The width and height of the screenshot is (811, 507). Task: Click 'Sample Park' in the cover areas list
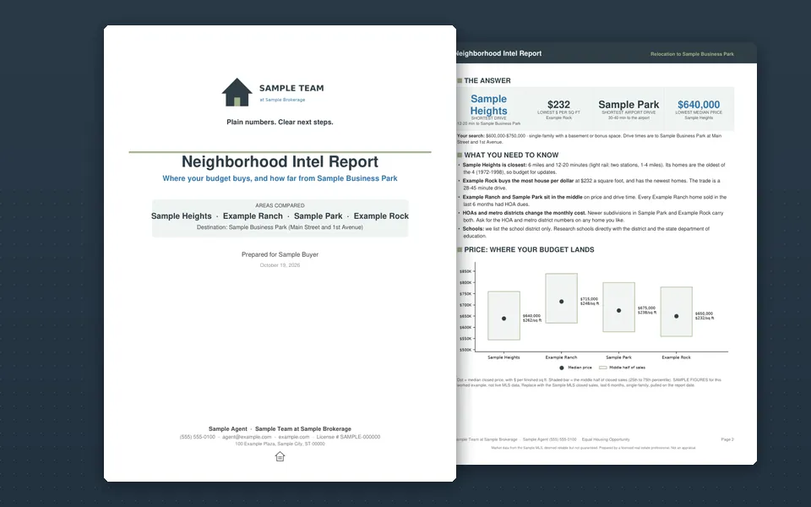point(318,216)
